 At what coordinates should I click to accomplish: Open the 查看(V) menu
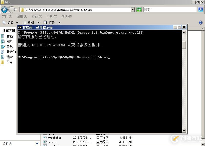(x=37, y=16)
